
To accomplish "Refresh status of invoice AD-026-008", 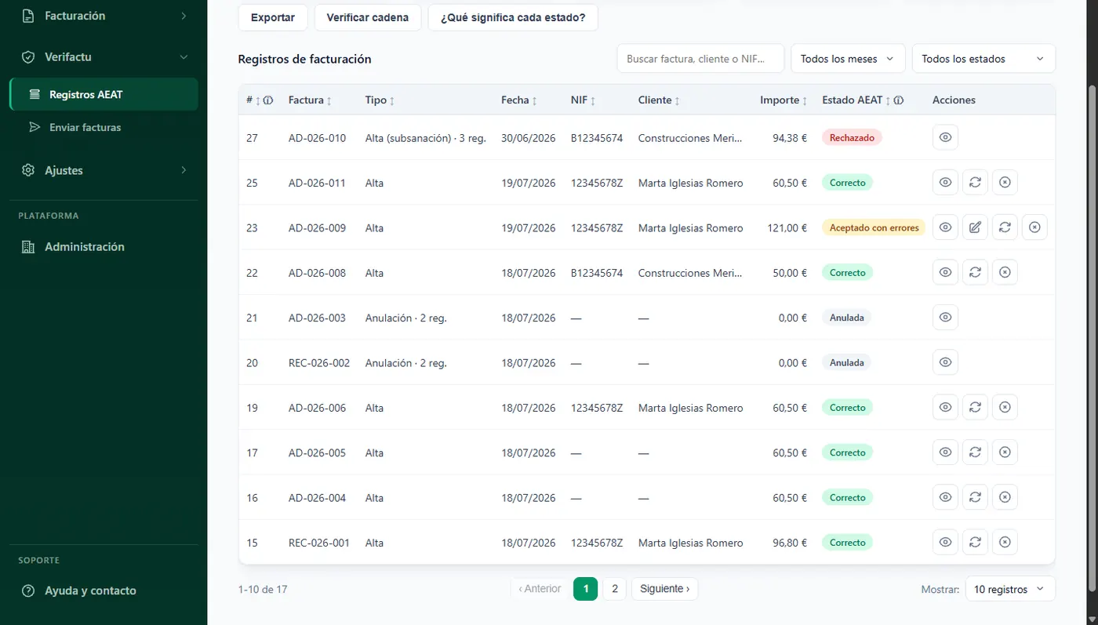I will coord(975,273).
